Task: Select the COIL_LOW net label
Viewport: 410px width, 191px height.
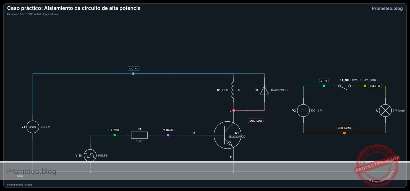Action: (x=256, y=121)
